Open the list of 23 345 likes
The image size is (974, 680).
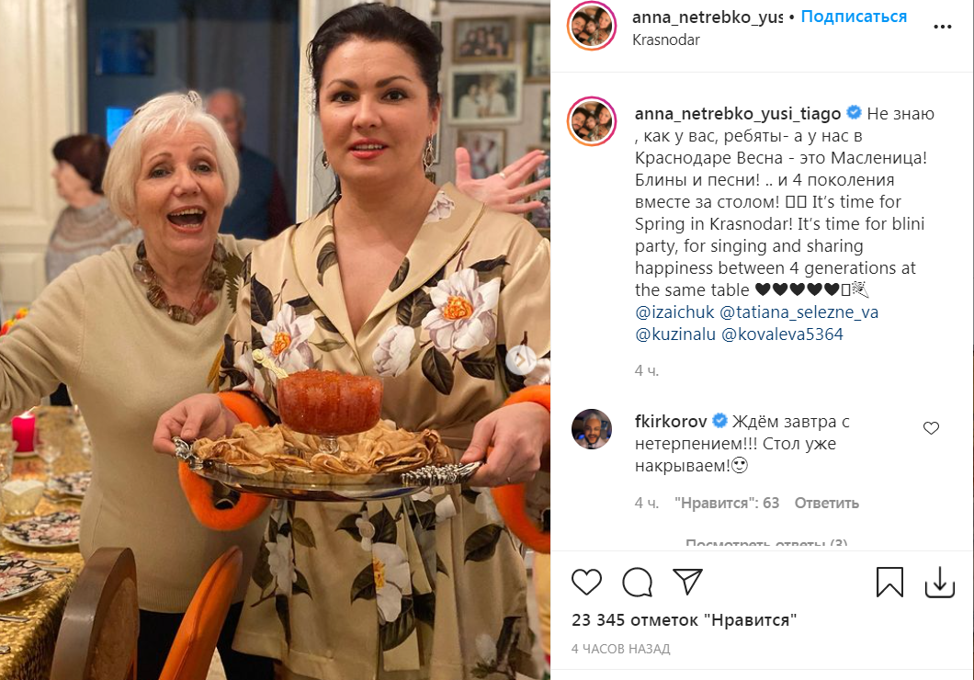(684, 619)
